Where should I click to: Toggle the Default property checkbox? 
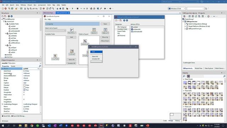[x=24, y=87]
